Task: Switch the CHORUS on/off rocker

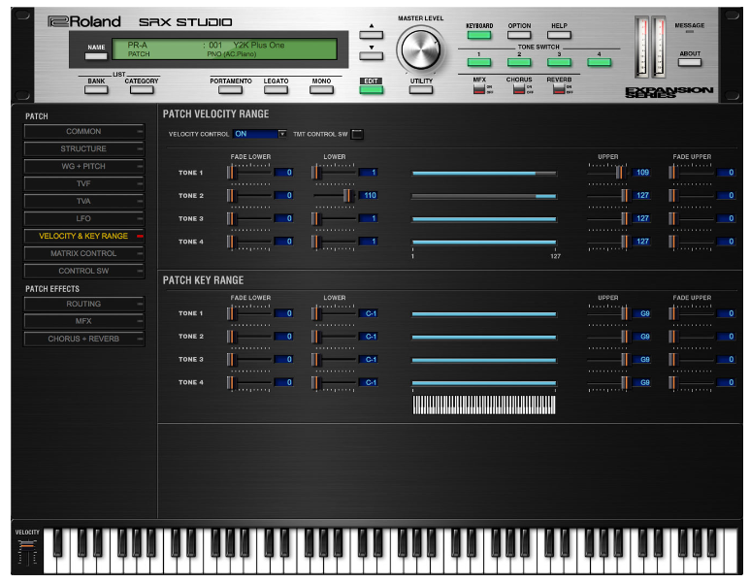Action: click(518, 89)
